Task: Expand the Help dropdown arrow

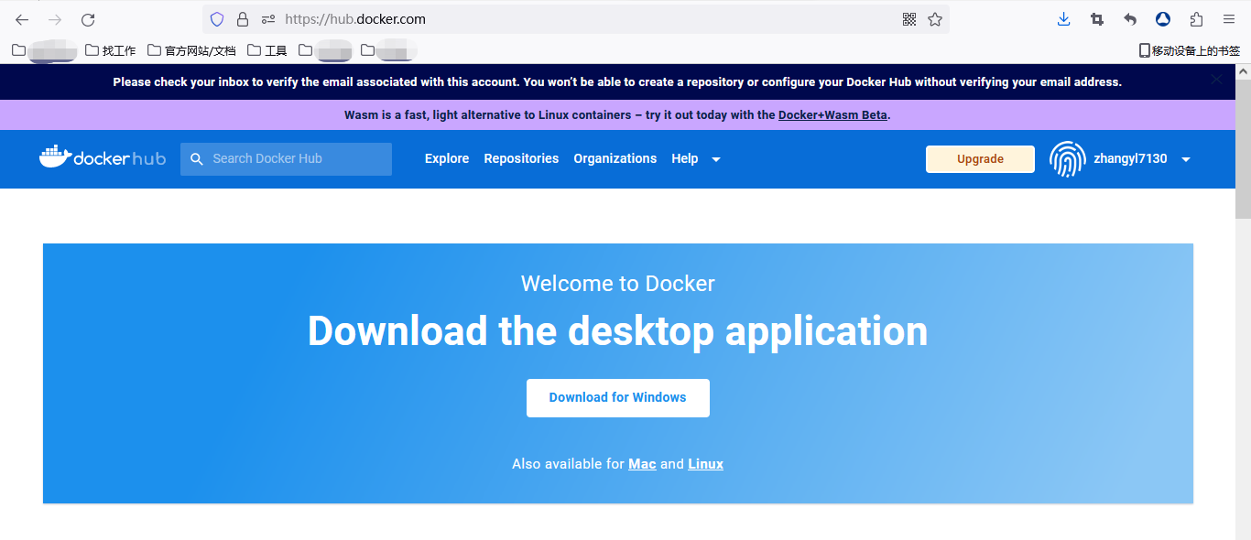Action: [x=716, y=159]
